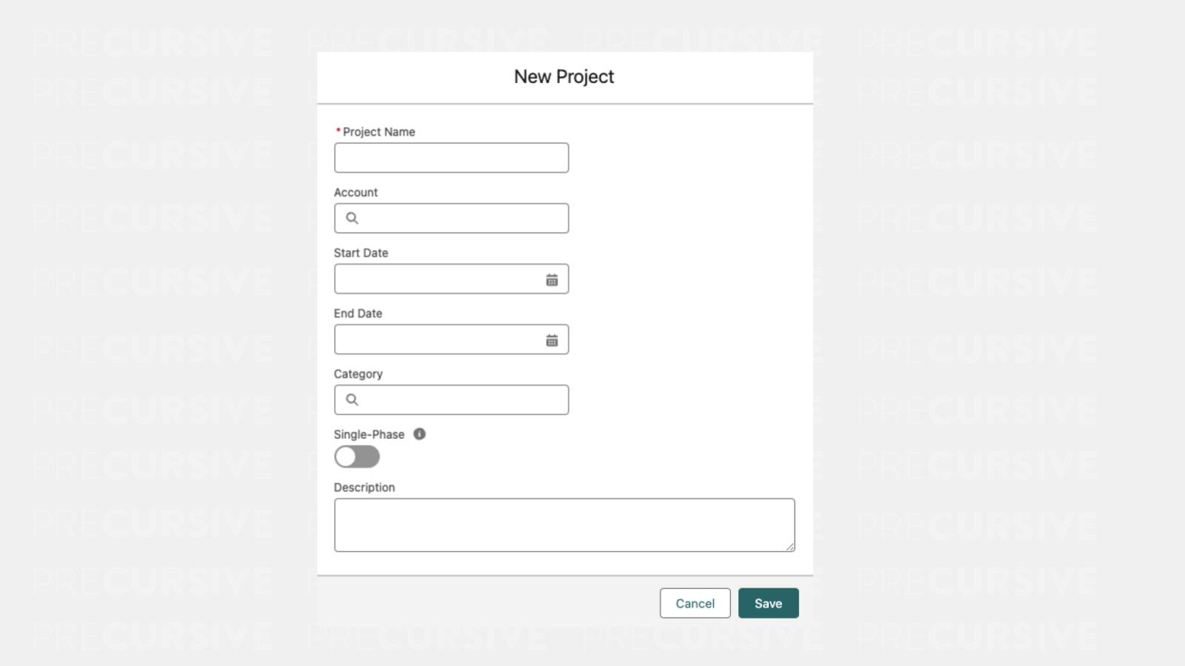Click the Single-Phase info icon

click(419, 434)
